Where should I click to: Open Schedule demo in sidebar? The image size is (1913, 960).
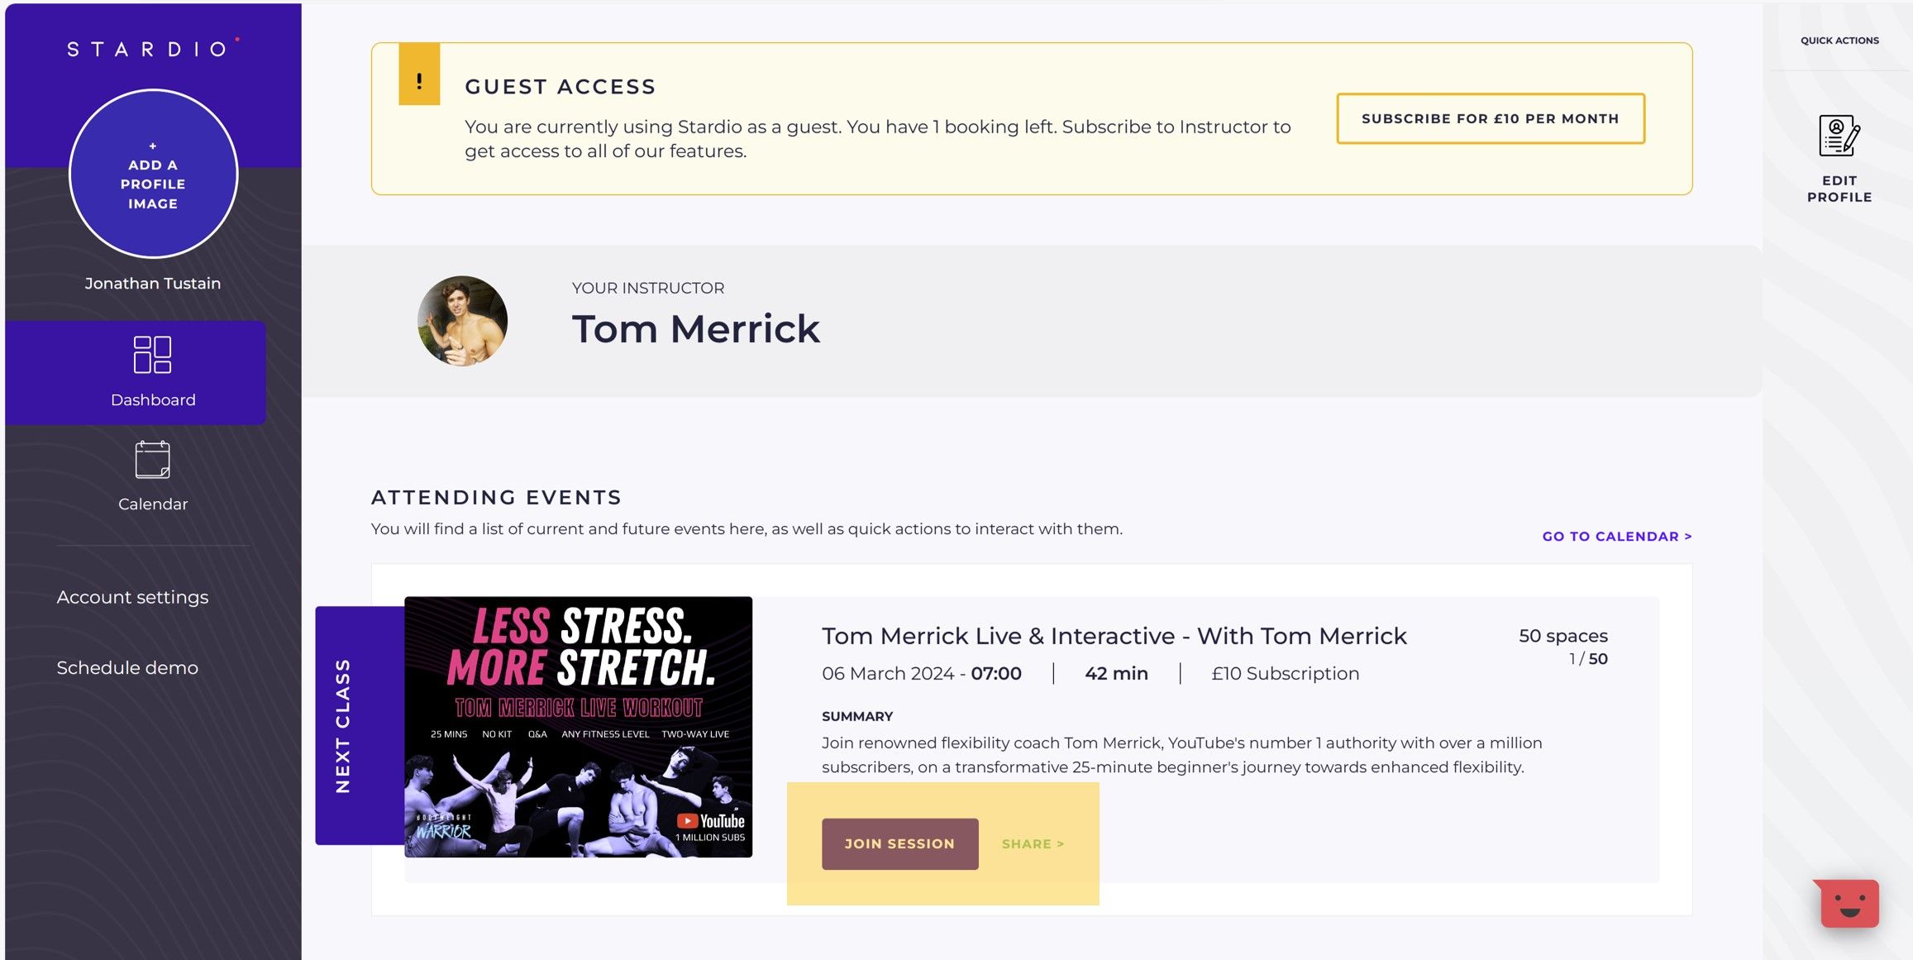[x=127, y=667]
